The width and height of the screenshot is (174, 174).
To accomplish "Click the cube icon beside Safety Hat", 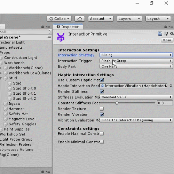I will click(x=5, y=114).
